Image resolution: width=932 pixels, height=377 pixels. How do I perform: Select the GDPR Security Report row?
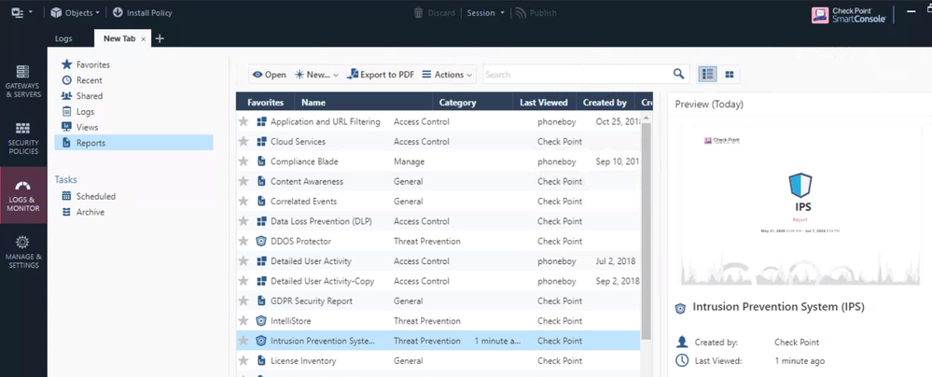click(x=438, y=300)
